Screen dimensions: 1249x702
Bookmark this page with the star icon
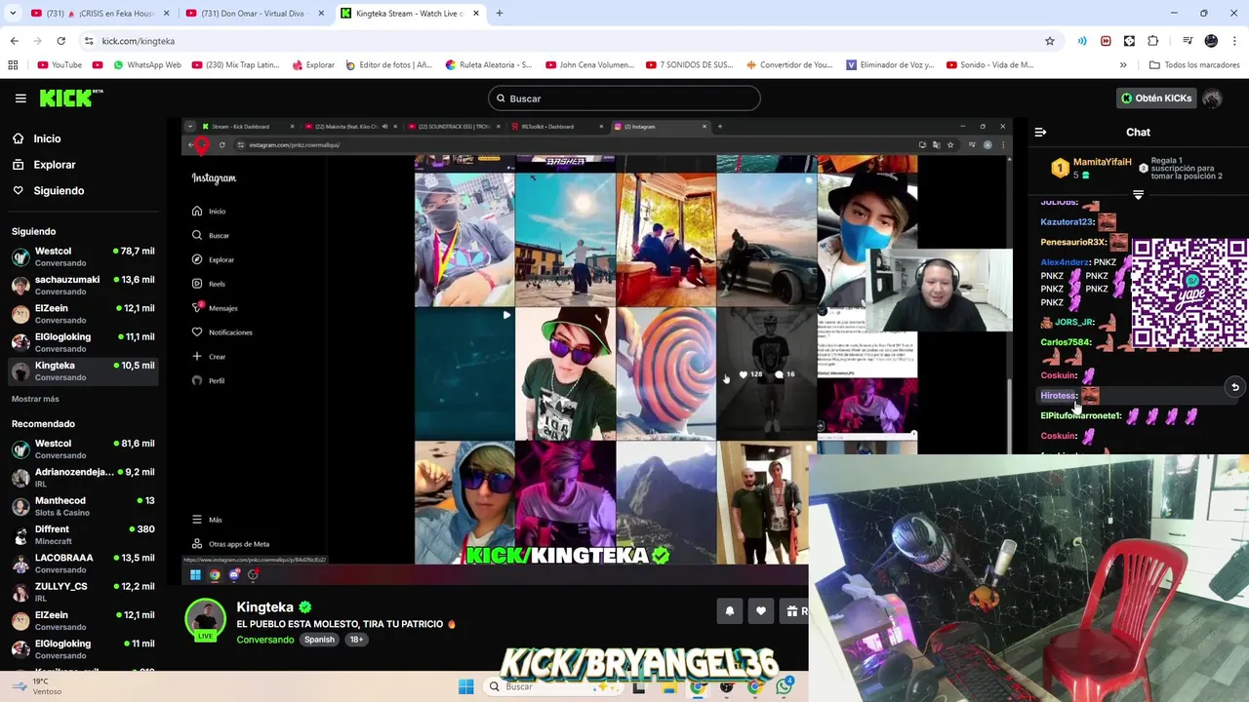1050,41
